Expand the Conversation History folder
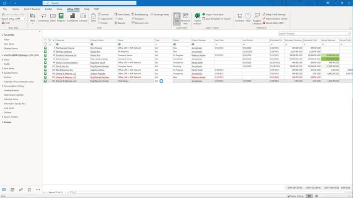 point(2,86)
